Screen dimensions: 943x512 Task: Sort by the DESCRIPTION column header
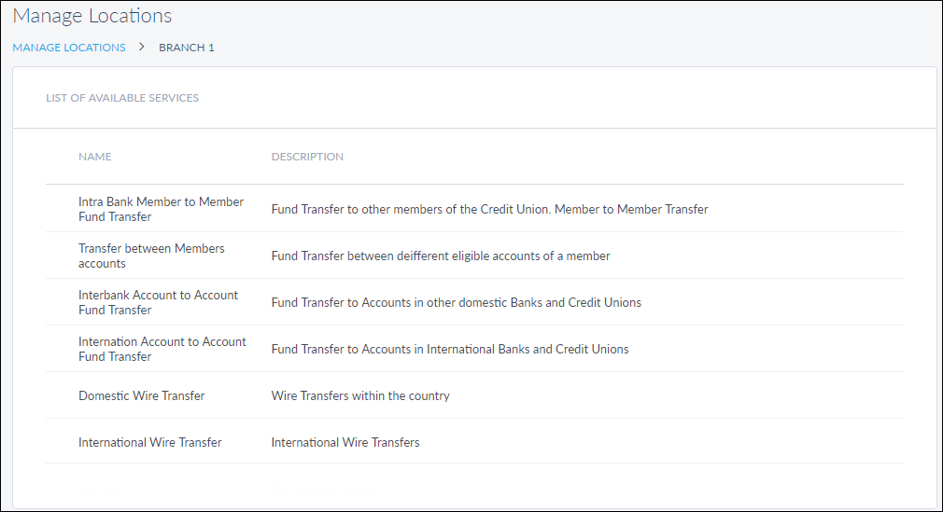click(x=307, y=157)
